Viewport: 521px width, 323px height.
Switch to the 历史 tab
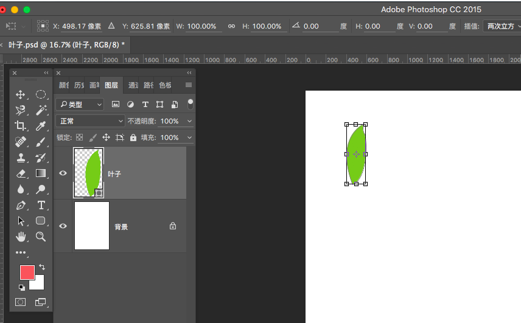[79, 85]
